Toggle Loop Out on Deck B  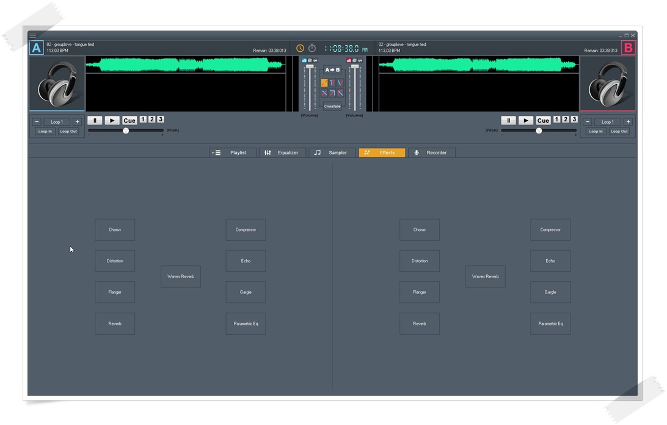(x=620, y=131)
